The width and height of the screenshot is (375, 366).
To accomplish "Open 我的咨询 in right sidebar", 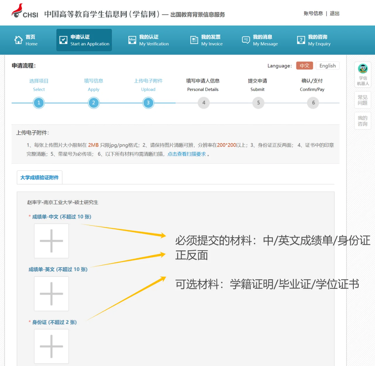I will (x=362, y=121).
